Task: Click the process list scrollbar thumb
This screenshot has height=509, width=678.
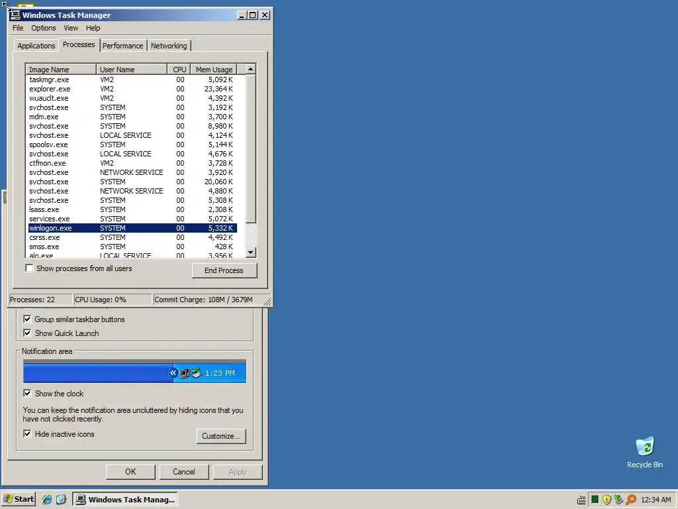Action: (x=251, y=148)
